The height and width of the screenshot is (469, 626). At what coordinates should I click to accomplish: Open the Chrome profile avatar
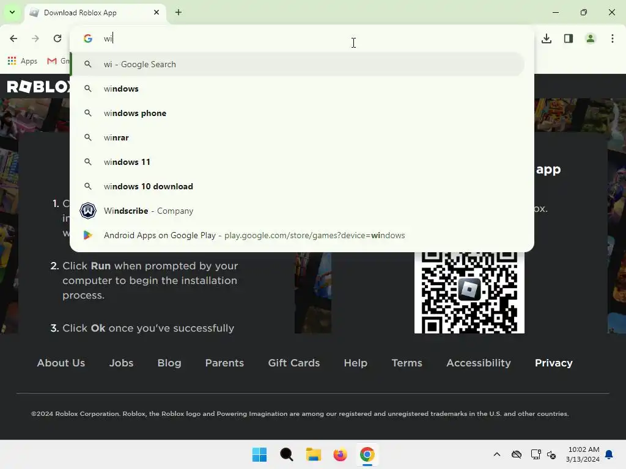tap(591, 38)
